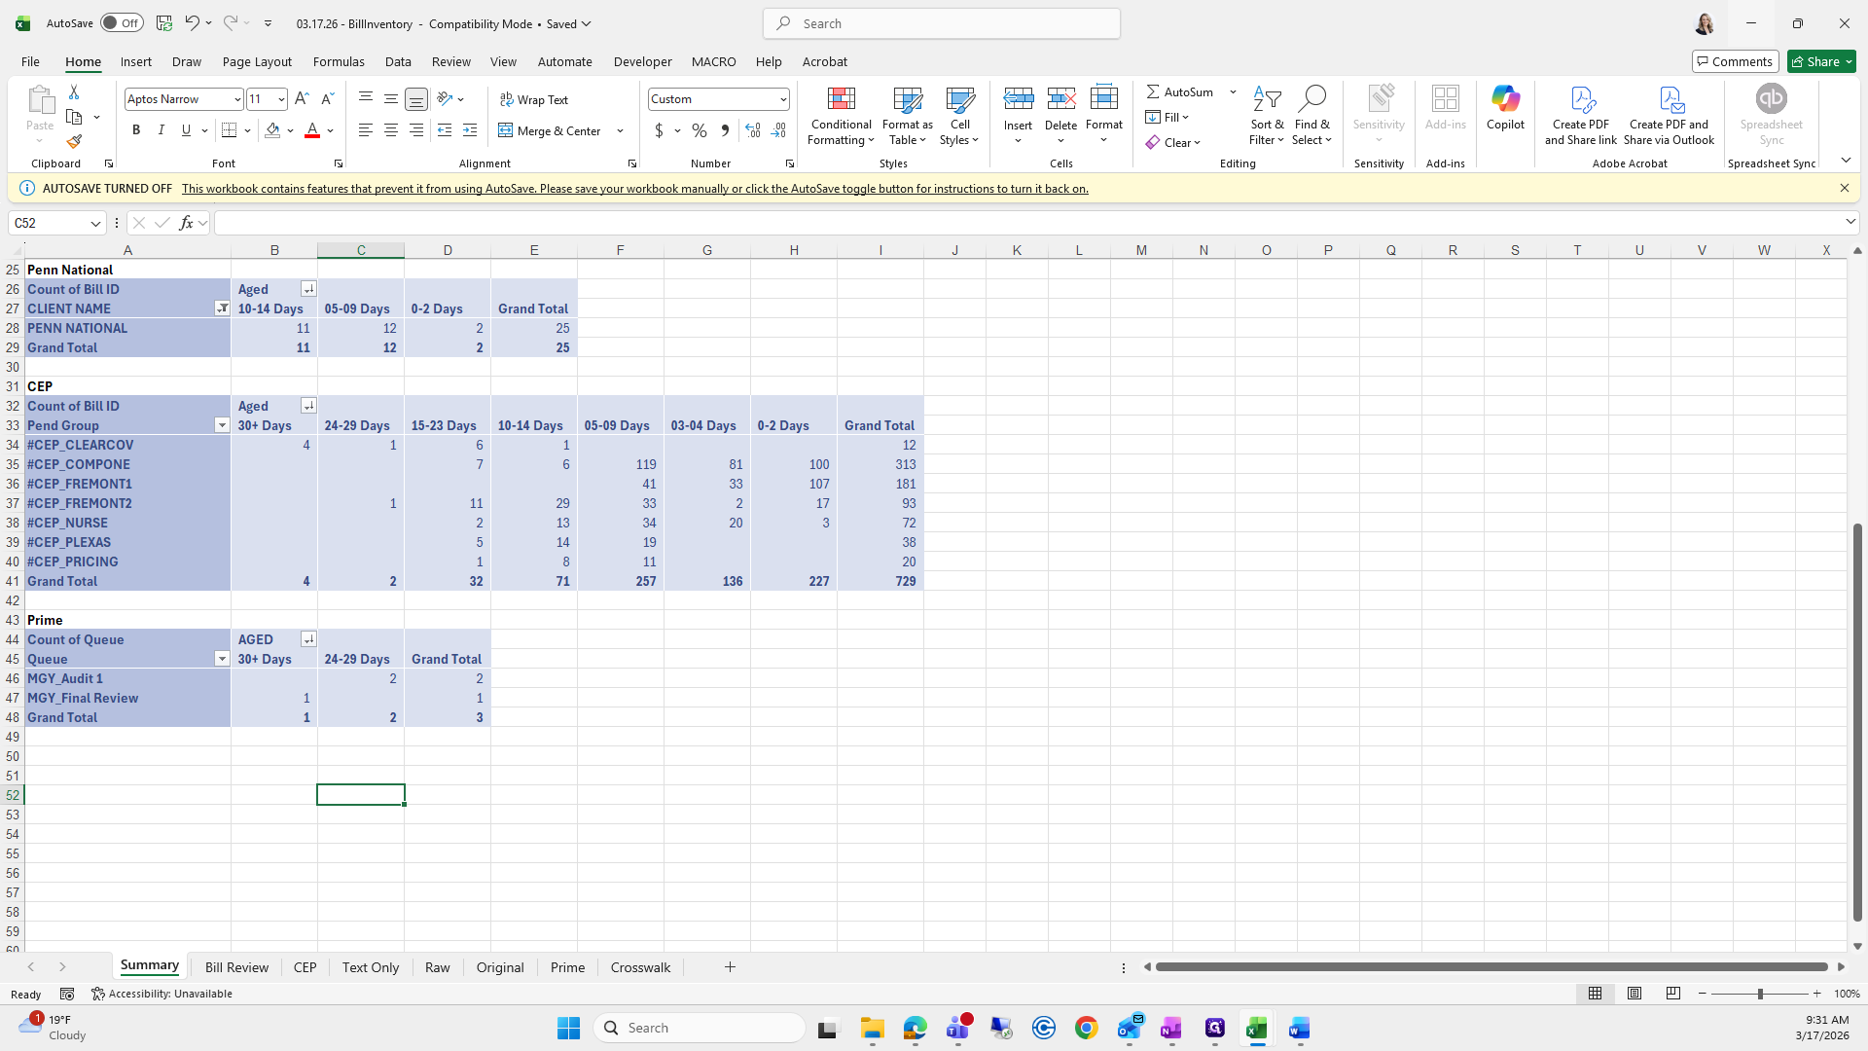Click the Increase Font Size icon
The width and height of the screenshot is (1868, 1051).
(302, 99)
